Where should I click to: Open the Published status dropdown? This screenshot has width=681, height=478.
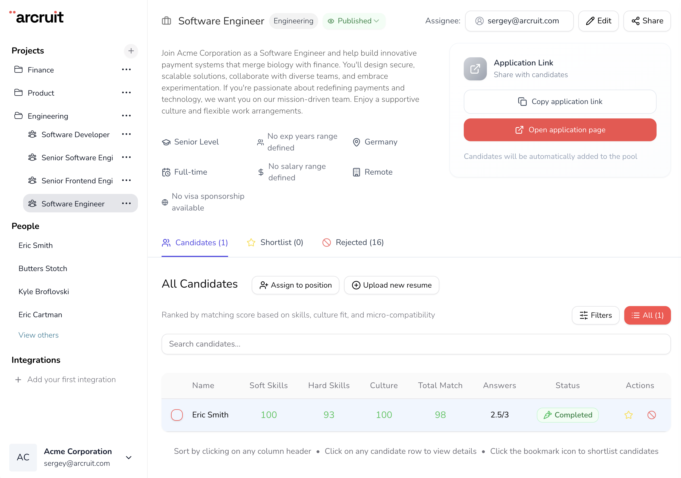pos(354,21)
